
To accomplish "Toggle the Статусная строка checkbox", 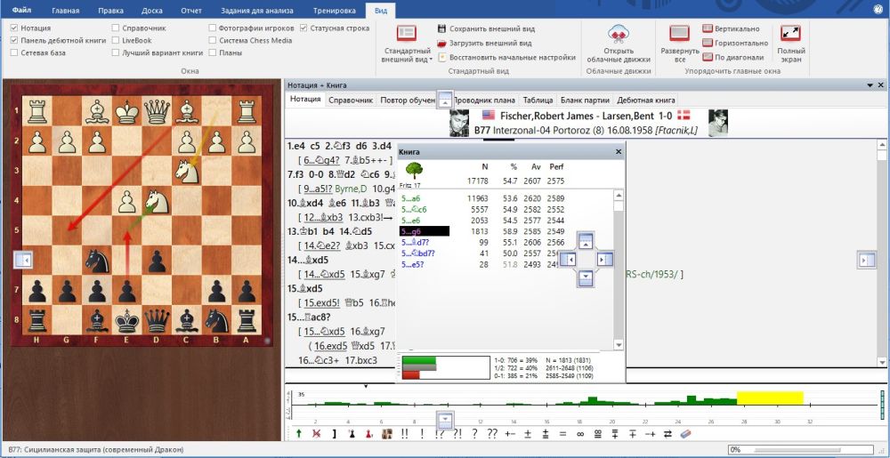I will click(x=303, y=28).
